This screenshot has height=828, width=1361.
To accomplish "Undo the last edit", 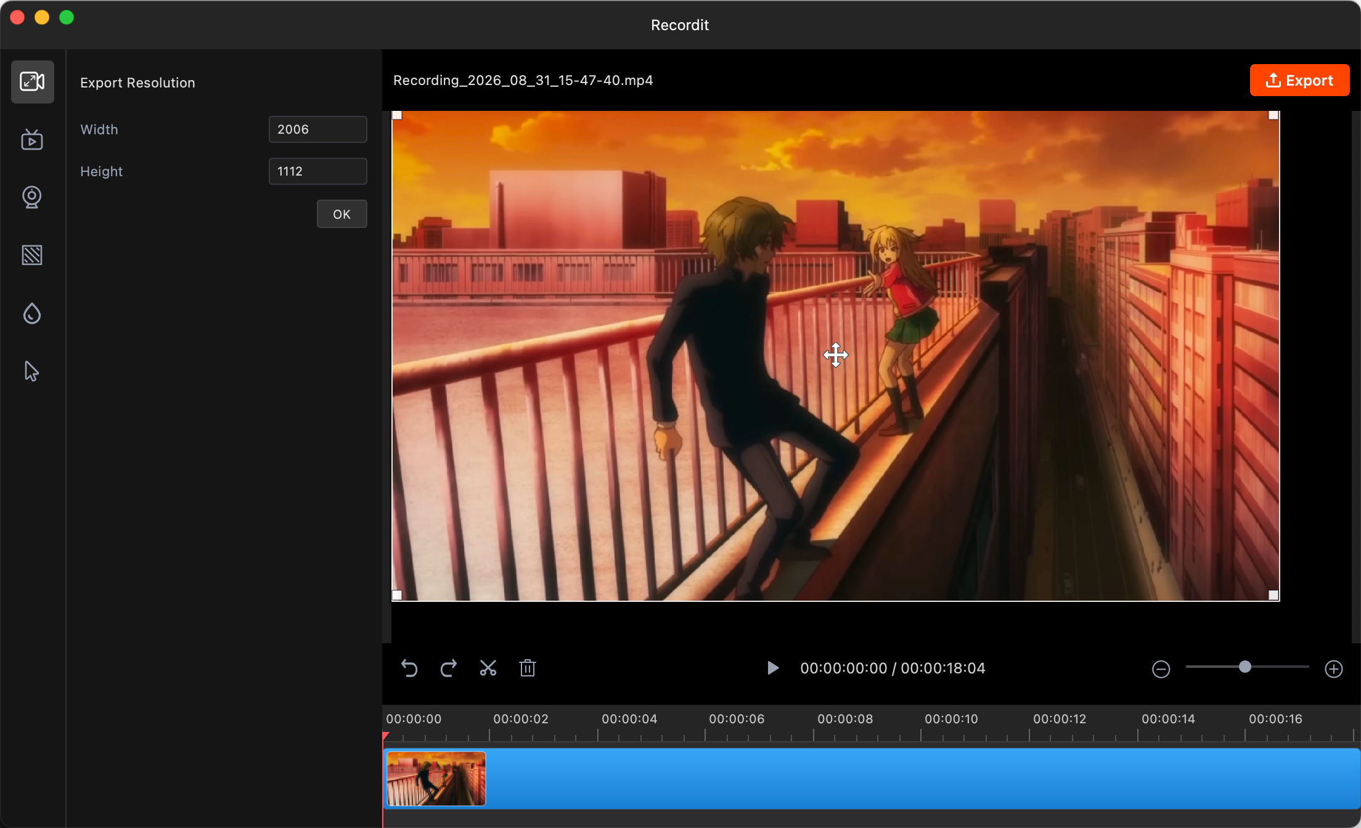I will 409,668.
